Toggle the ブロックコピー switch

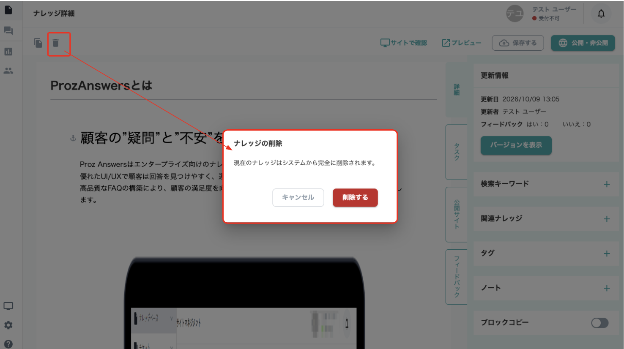(599, 323)
